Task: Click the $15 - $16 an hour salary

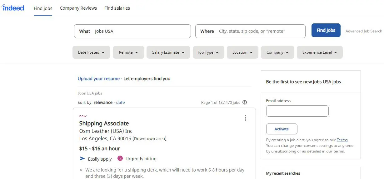Action: [100, 148]
